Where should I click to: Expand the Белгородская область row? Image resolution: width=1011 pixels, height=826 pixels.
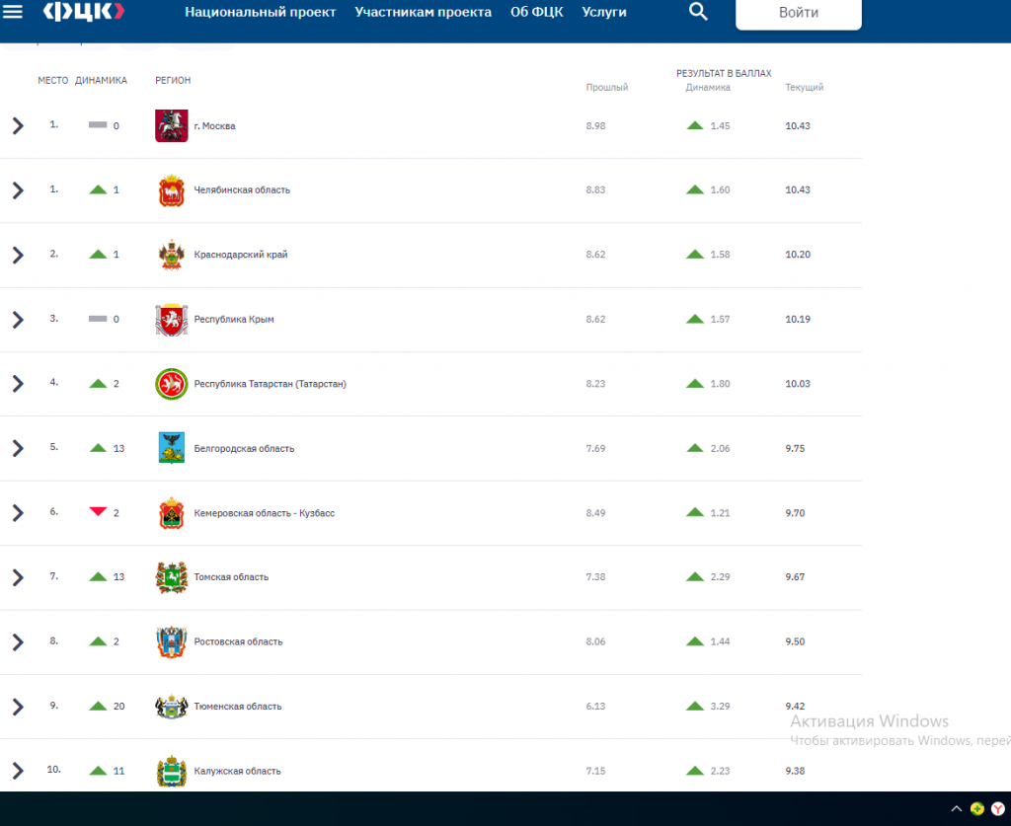(x=18, y=448)
